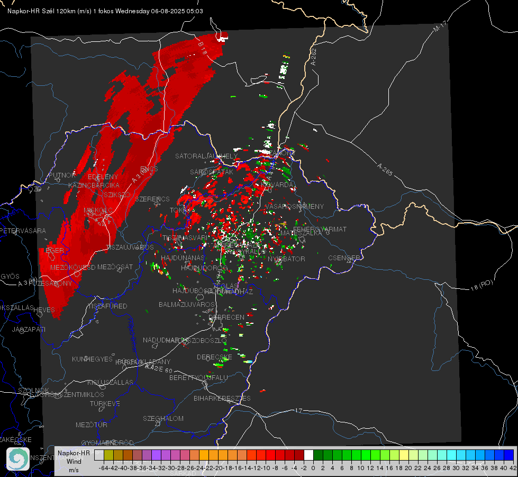The image size is (518, 477).
Task: Click the DEBRECEN city label
Action: [x=226, y=317]
